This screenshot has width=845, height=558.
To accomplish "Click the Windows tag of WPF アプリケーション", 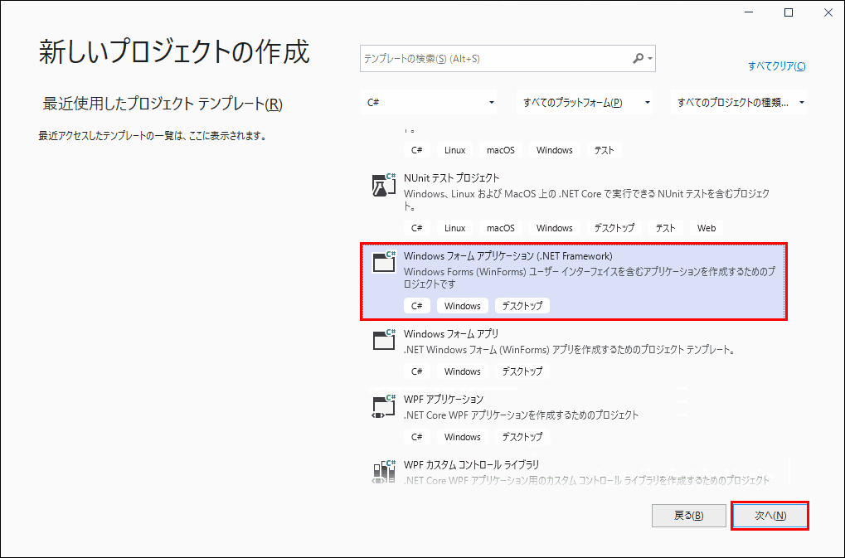I will 463,437.
